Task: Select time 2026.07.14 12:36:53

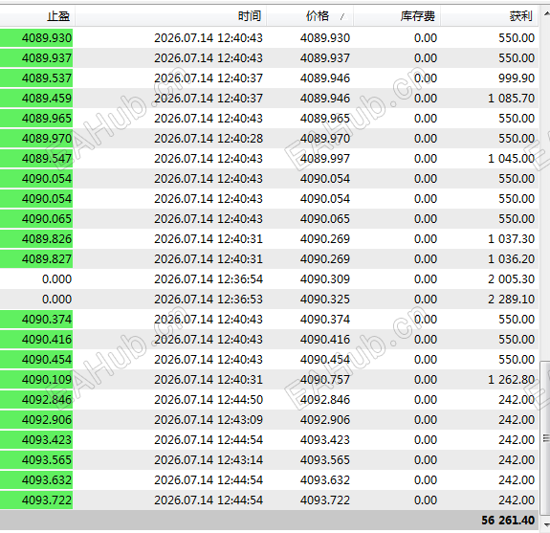Action: pos(209,300)
